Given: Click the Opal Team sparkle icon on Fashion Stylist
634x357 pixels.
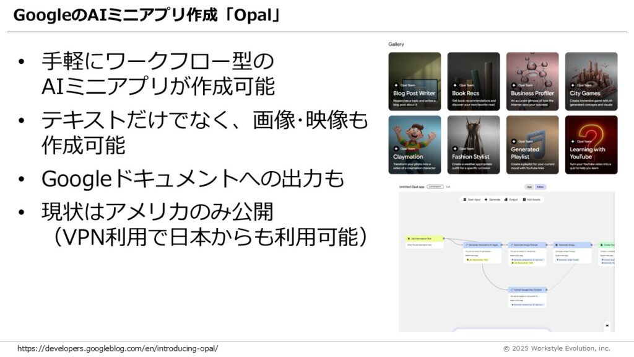Looking at the screenshot, I should pyautogui.click(x=454, y=149).
